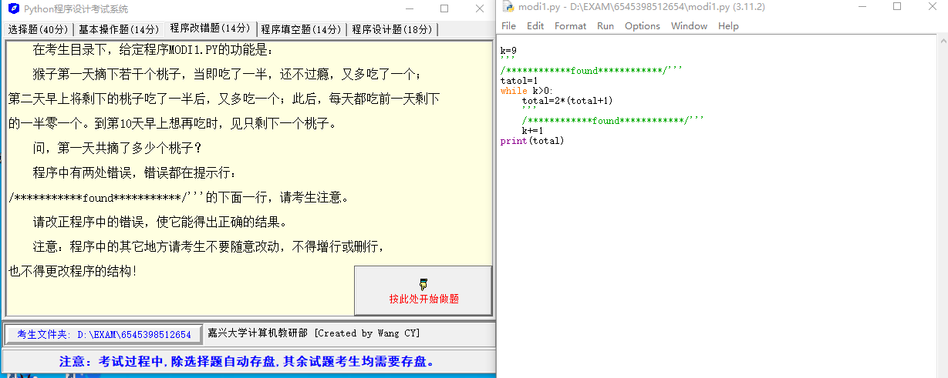Click the line 也不得更改程序的结构!
The height and width of the screenshot is (378, 948).
coord(73,272)
